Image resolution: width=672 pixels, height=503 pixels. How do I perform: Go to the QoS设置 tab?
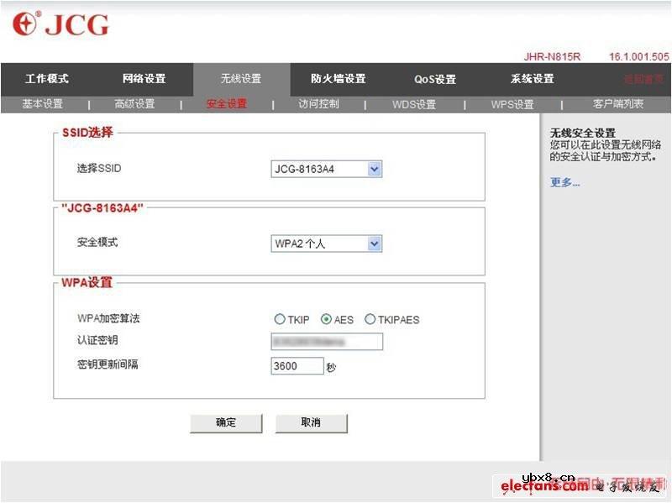(x=436, y=79)
